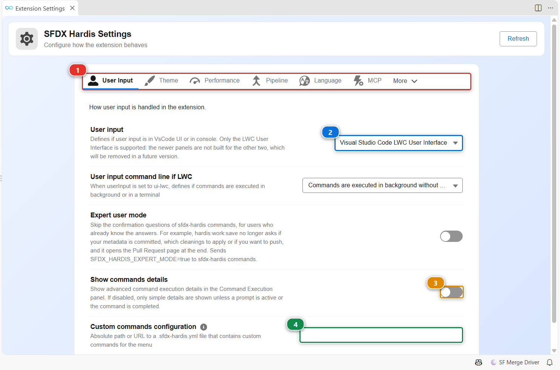Open notifications bell in status bar
The image size is (560, 370).
click(x=550, y=362)
